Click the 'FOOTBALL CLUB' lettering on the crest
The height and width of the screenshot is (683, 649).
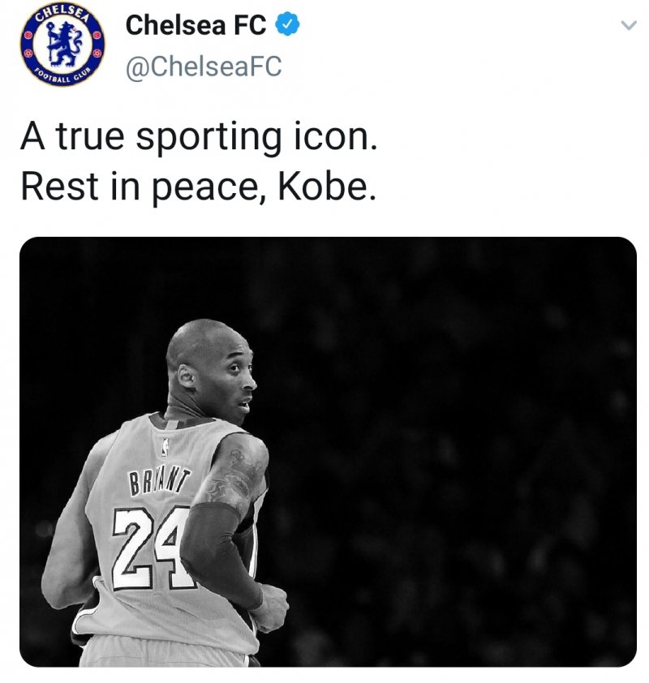[x=63, y=77]
